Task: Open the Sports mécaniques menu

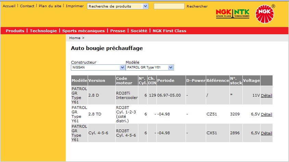Action: click(x=84, y=31)
